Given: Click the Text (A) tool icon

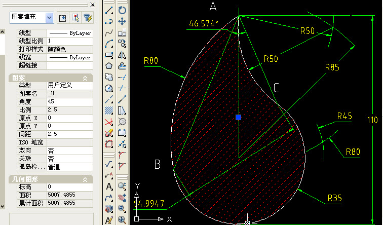Looking at the screenshot, I should 109,186.
